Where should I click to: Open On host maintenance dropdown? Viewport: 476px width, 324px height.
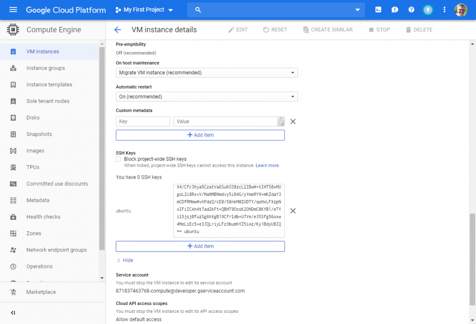pyautogui.click(x=207, y=73)
